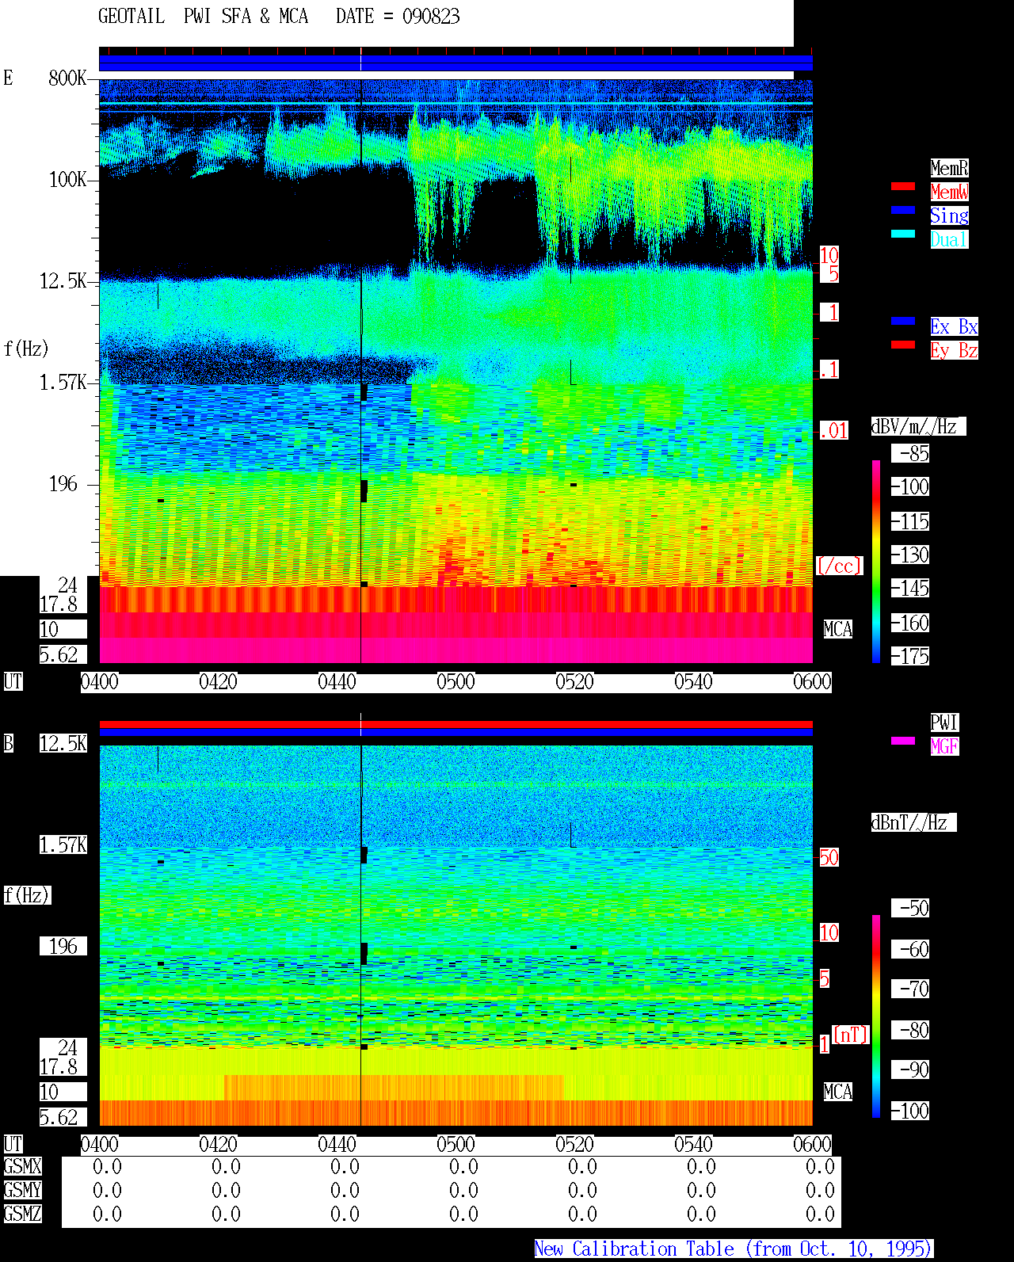Click the dBnT/√Hz color scale bar
This screenshot has height=1262, width=1014.
pos(876,1016)
